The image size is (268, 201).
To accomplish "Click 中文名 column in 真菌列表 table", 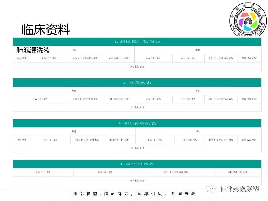I will click(188, 99).
